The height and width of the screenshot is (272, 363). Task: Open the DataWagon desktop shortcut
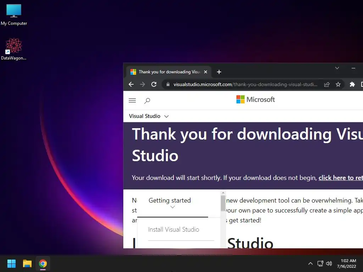click(14, 49)
